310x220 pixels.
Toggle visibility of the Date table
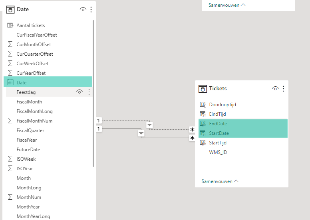83,9
